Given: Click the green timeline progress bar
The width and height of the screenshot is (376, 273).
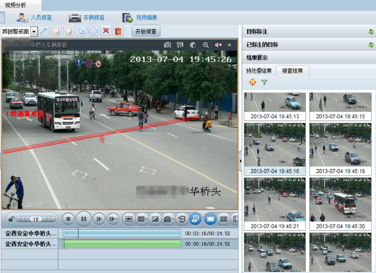Looking at the screenshot, I should (122, 244).
